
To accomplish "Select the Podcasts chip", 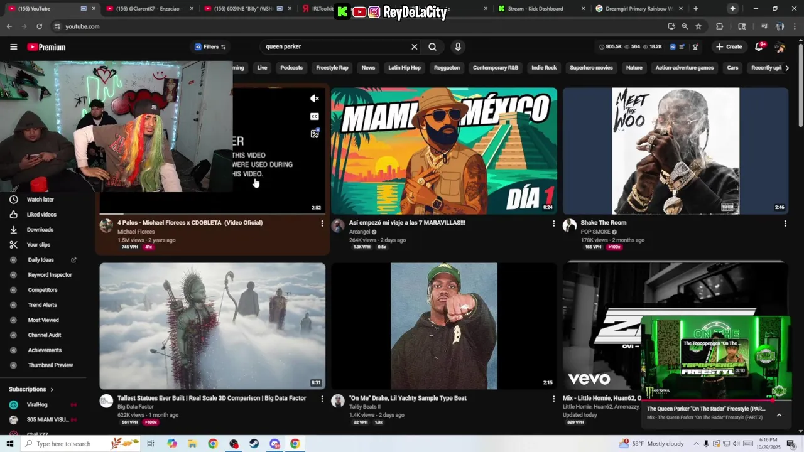I will pyautogui.click(x=291, y=68).
